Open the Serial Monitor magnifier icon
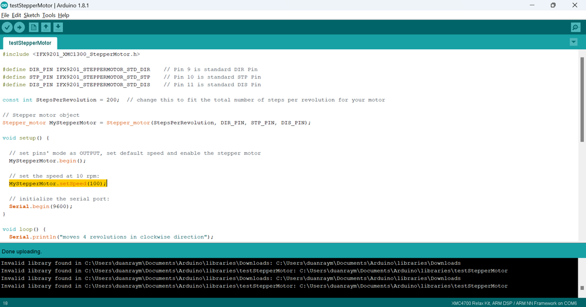Viewport: 586px width, 307px height. coord(575,28)
